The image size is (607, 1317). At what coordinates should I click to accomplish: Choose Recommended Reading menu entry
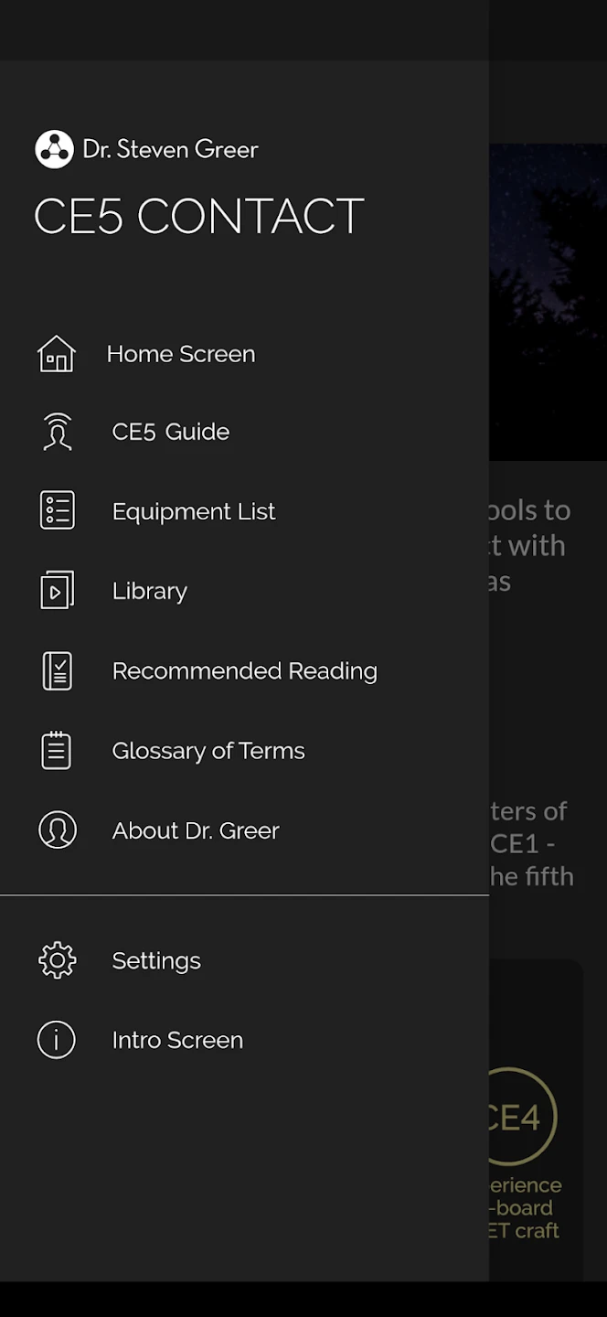pos(245,670)
